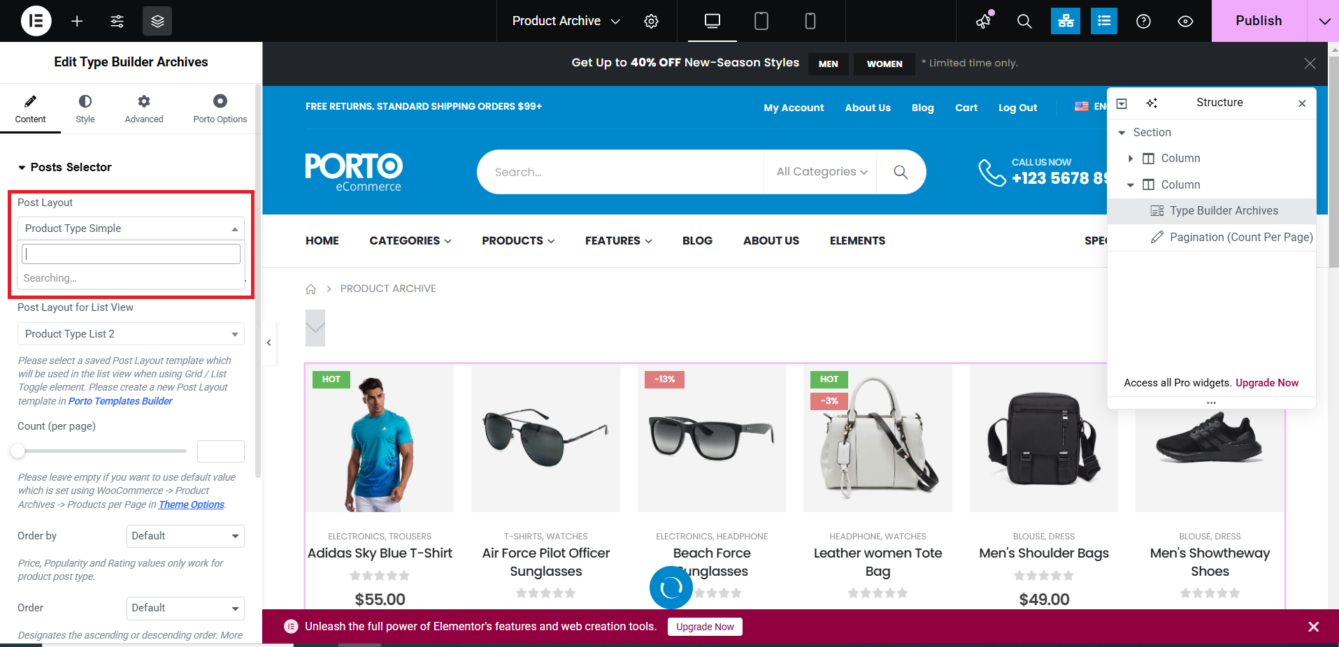The width and height of the screenshot is (1339, 647).
Task: Click the Log Out link
Action: (1017, 108)
